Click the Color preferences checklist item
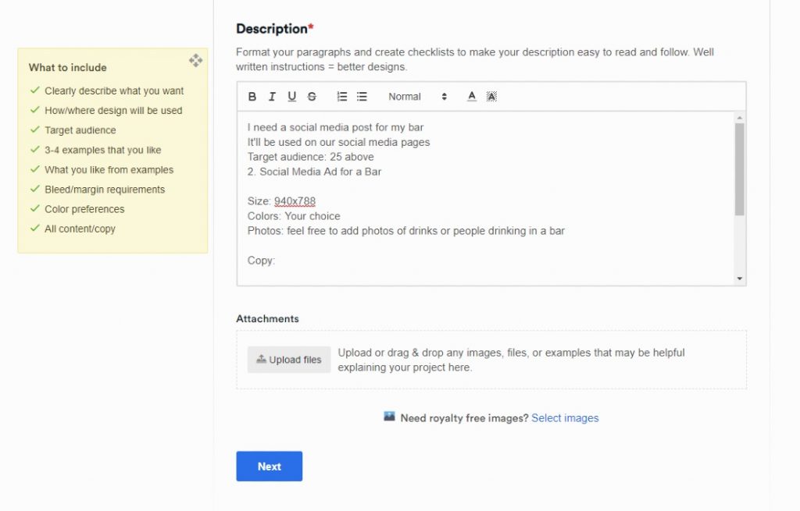The width and height of the screenshot is (800, 511). pyautogui.click(x=84, y=209)
